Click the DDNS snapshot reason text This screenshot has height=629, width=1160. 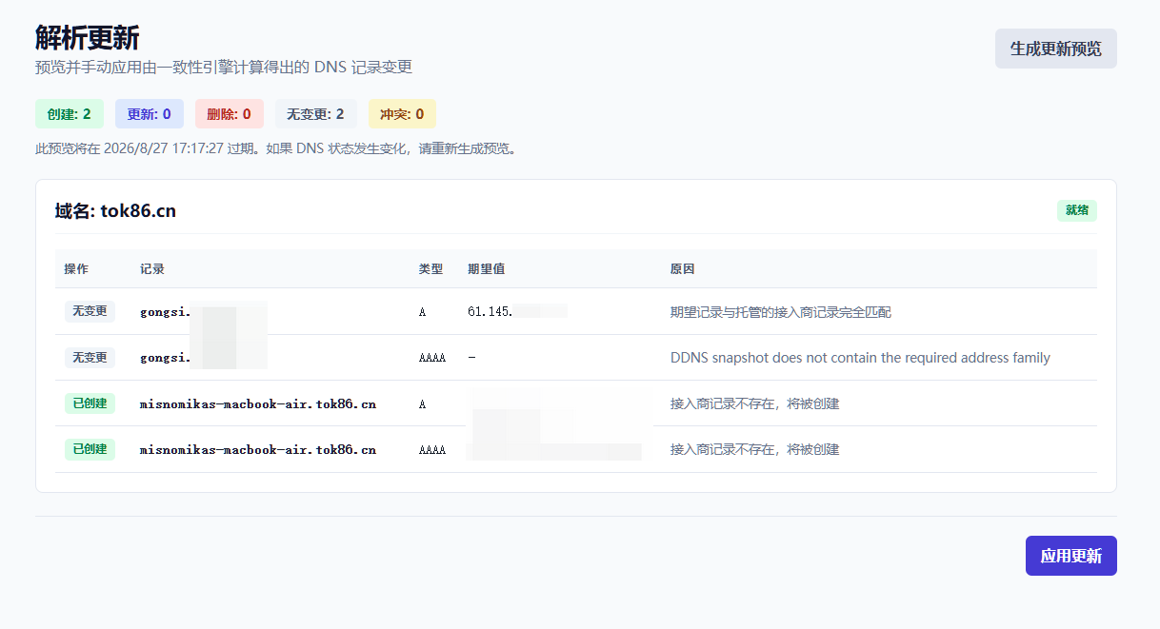pos(860,358)
